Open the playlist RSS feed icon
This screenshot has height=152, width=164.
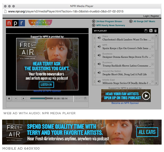[151, 31]
